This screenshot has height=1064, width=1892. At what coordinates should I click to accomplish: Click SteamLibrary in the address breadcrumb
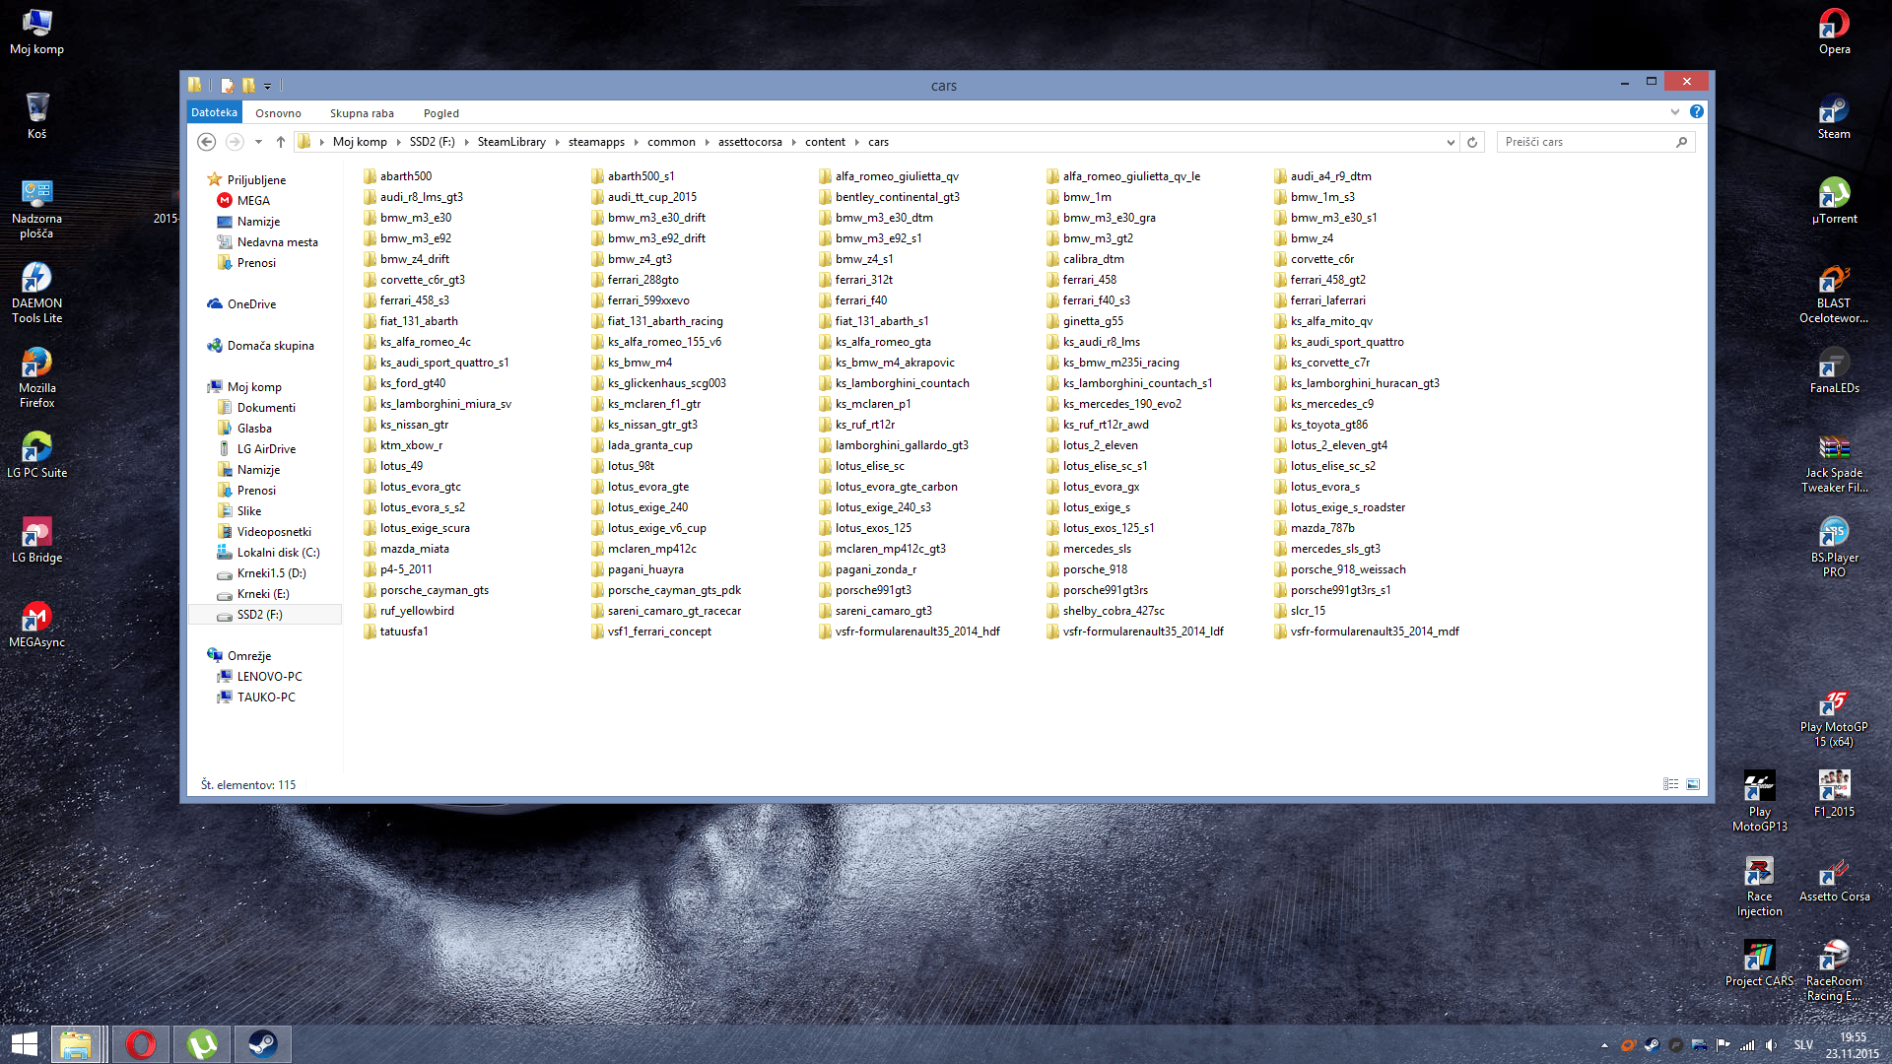tap(511, 142)
